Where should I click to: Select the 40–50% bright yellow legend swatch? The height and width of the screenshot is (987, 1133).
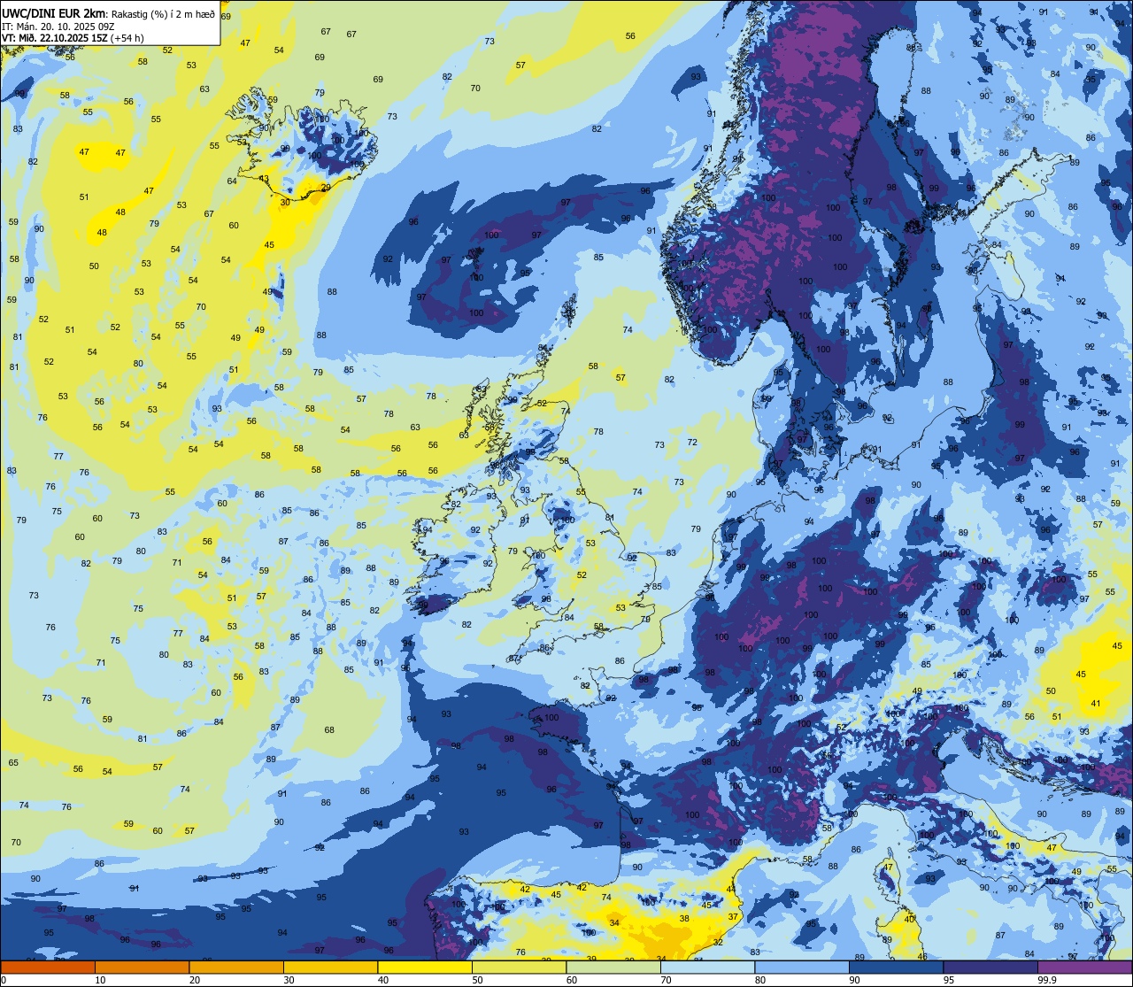[x=425, y=967]
